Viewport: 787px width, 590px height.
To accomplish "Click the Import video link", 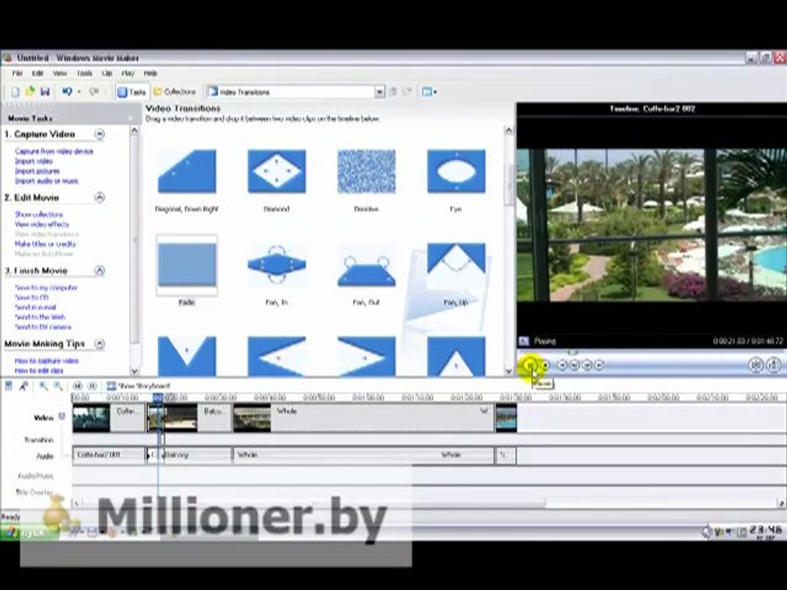I will [34, 161].
